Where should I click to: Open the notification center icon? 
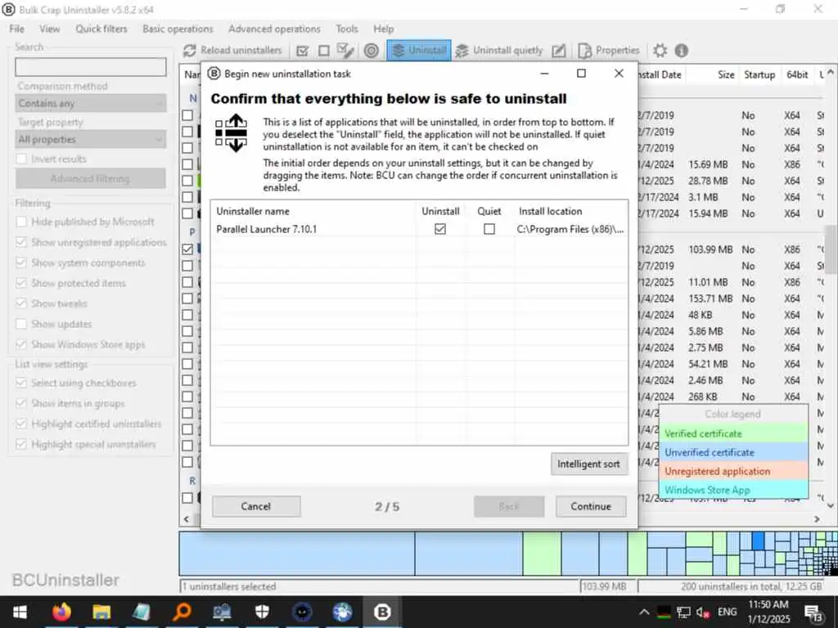(x=813, y=612)
